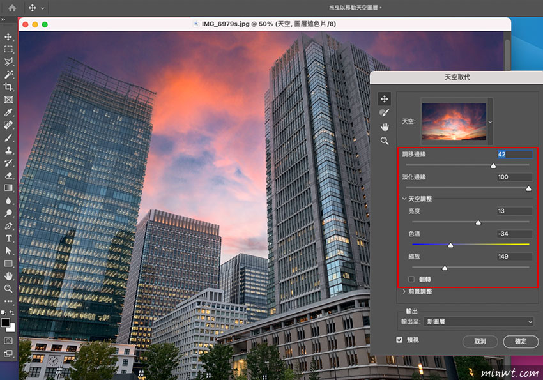
Task: Click the document window vertical scrollbar
Action: tap(507, 56)
